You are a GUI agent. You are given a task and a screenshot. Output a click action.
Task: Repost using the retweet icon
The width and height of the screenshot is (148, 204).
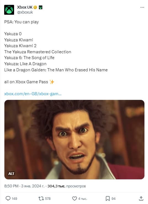click(41, 198)
